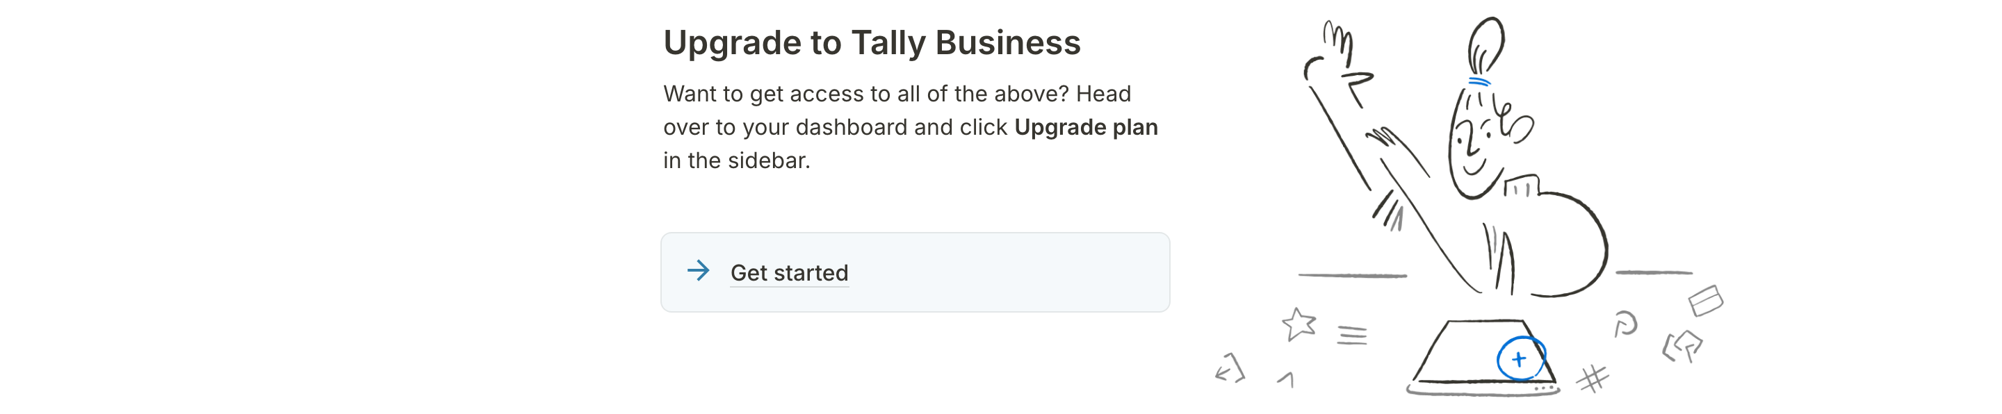This screenshot has height=414, width=2002.
Task: Open the Get started link
Action: coord(789,274)
